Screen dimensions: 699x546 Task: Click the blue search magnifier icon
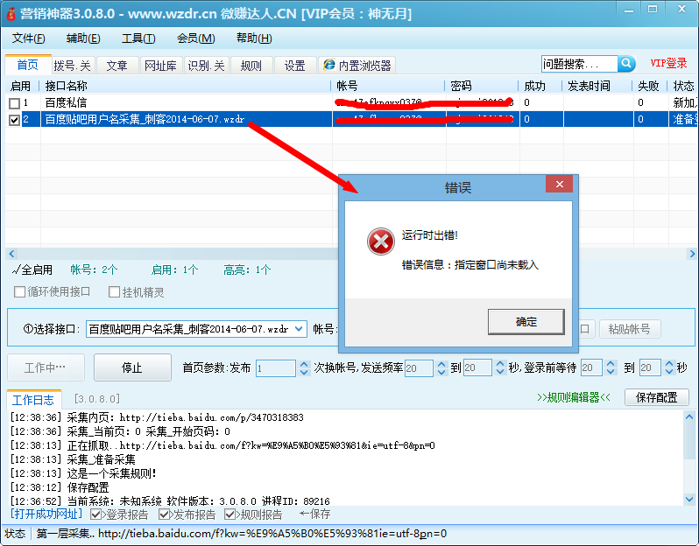pyautogui.click(x=626, y=64)
